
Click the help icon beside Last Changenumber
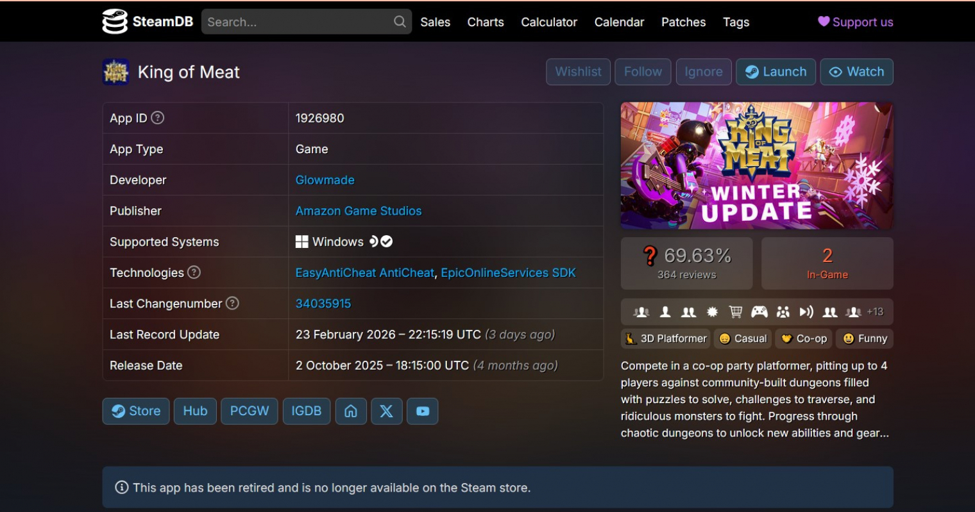click(232, 303)
